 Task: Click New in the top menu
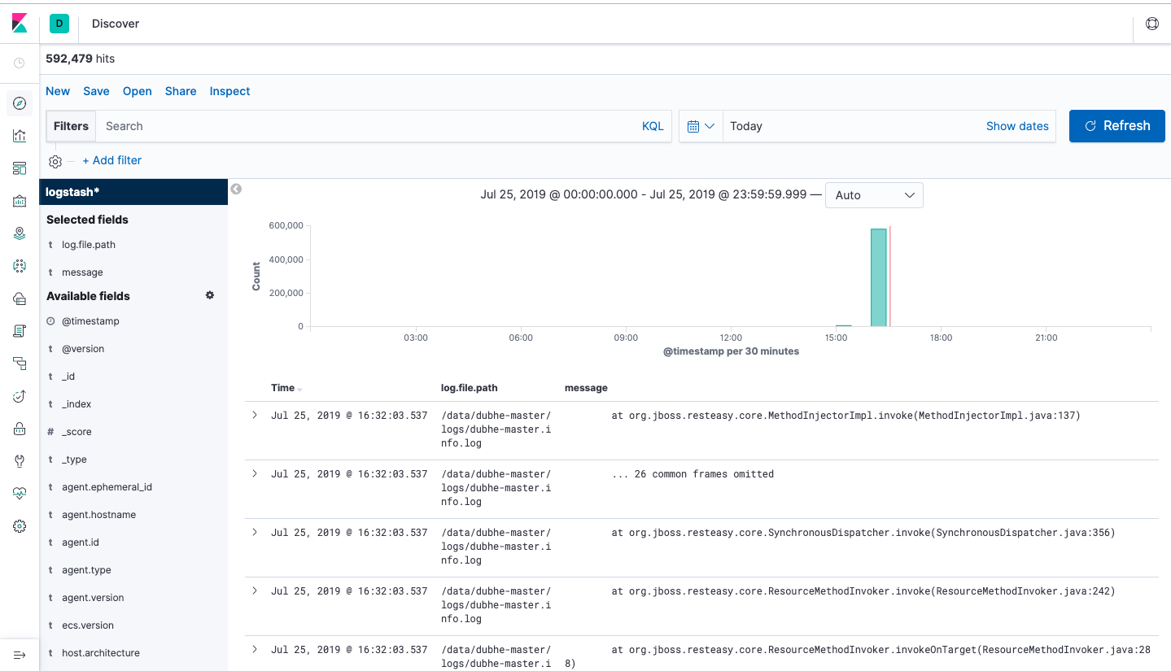click(x=58, y=91)
